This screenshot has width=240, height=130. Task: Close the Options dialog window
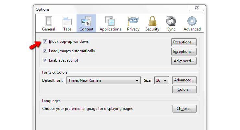tap(196, 8)
